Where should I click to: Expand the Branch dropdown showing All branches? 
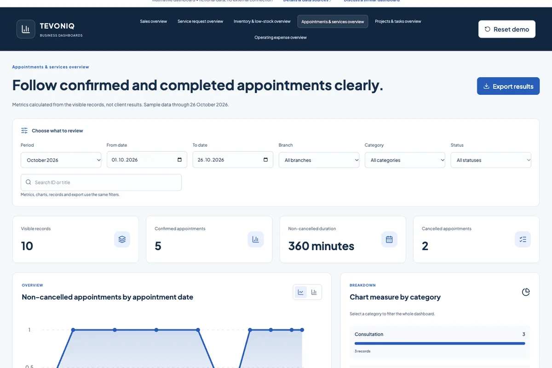319,160
